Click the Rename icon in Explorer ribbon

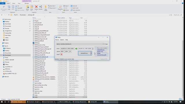40,7
